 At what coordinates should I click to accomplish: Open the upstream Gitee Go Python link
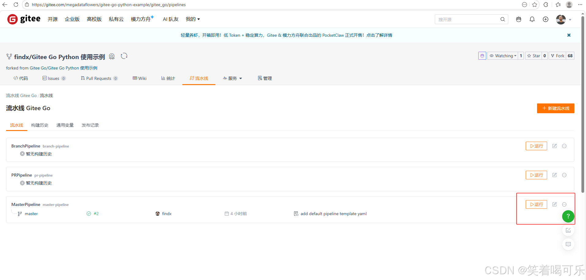64,68
